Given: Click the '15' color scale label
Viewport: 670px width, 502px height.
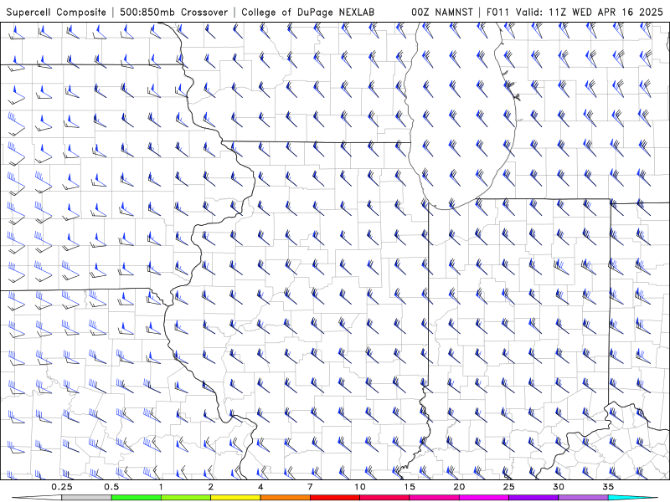Looking at the screenshot, I should [x=410, y=487].
